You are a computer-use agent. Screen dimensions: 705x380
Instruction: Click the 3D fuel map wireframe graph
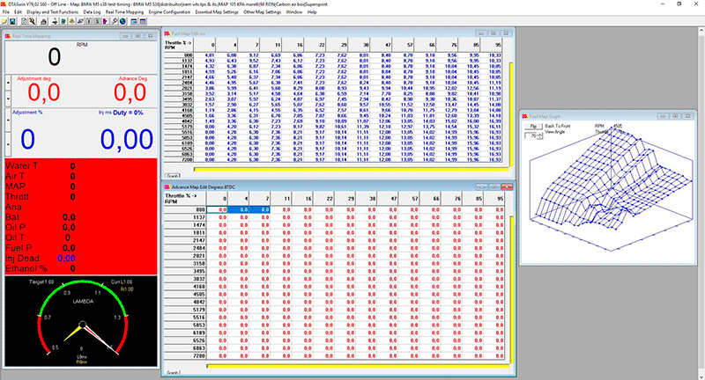(611, 189)
